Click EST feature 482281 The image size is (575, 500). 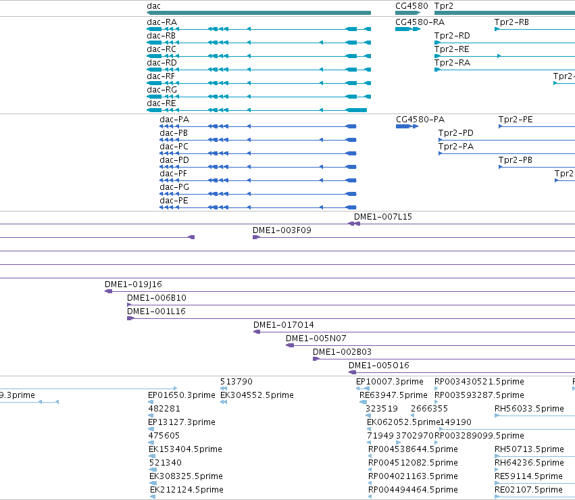(x=164, y=409)
